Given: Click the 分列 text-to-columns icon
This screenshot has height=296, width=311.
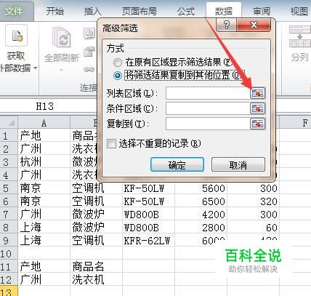Looking at the screenshot, I should click(300, 36).
